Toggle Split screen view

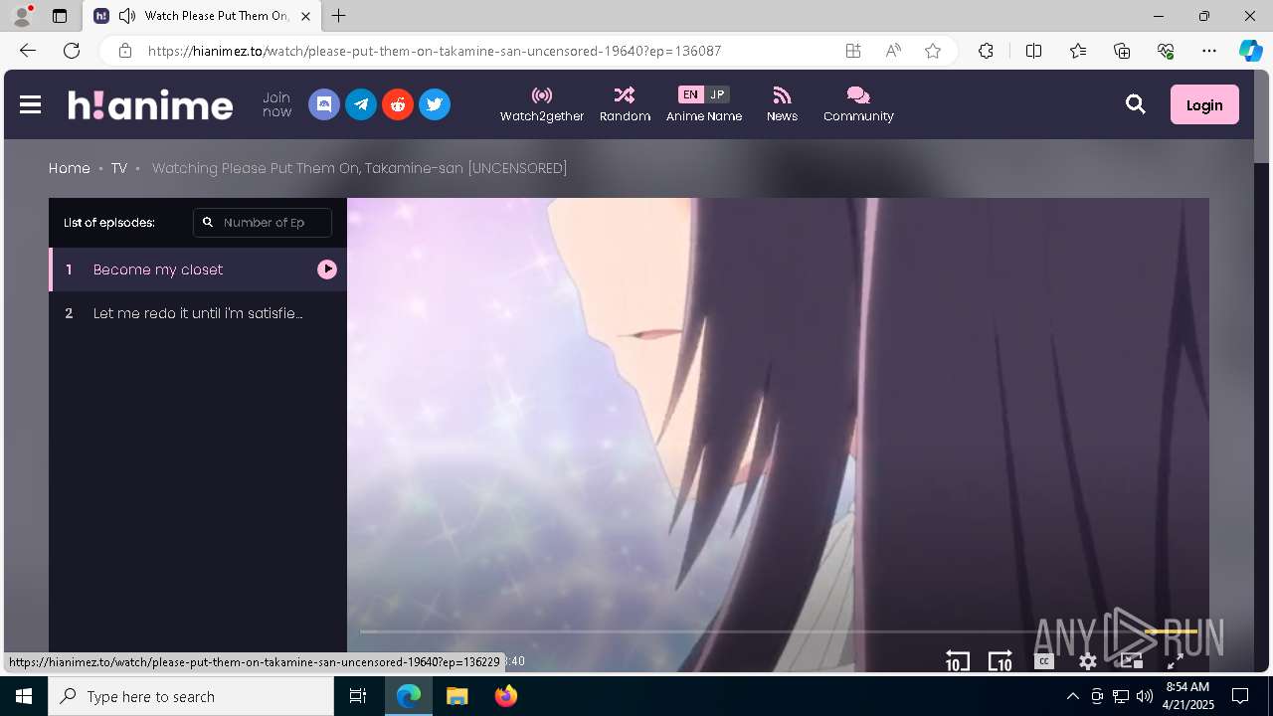1033,51
